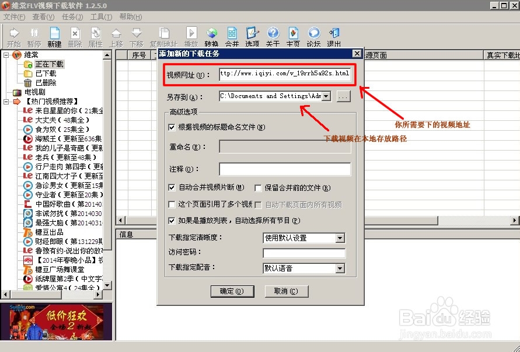
Task: Click the 确定 (OK) button
Action: tap(232, 291)
